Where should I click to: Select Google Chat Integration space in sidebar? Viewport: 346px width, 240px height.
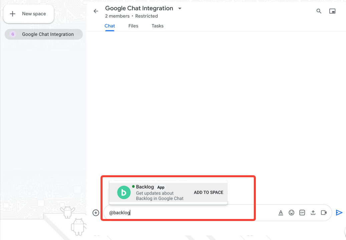click(44, 34)
